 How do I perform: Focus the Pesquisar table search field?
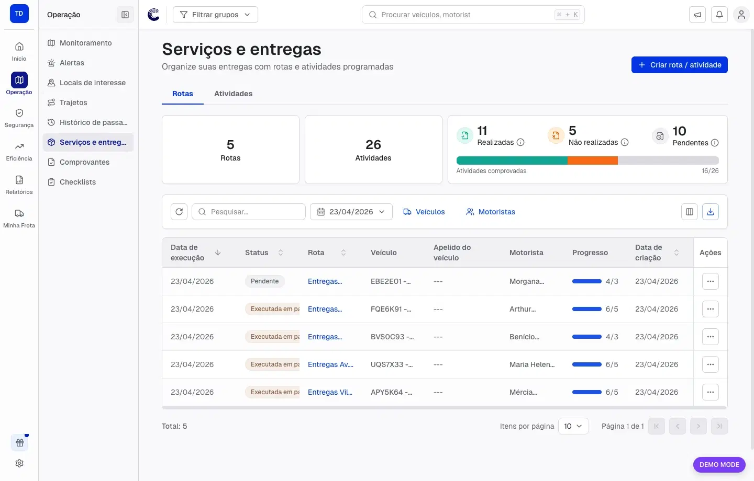click(249, 212)
